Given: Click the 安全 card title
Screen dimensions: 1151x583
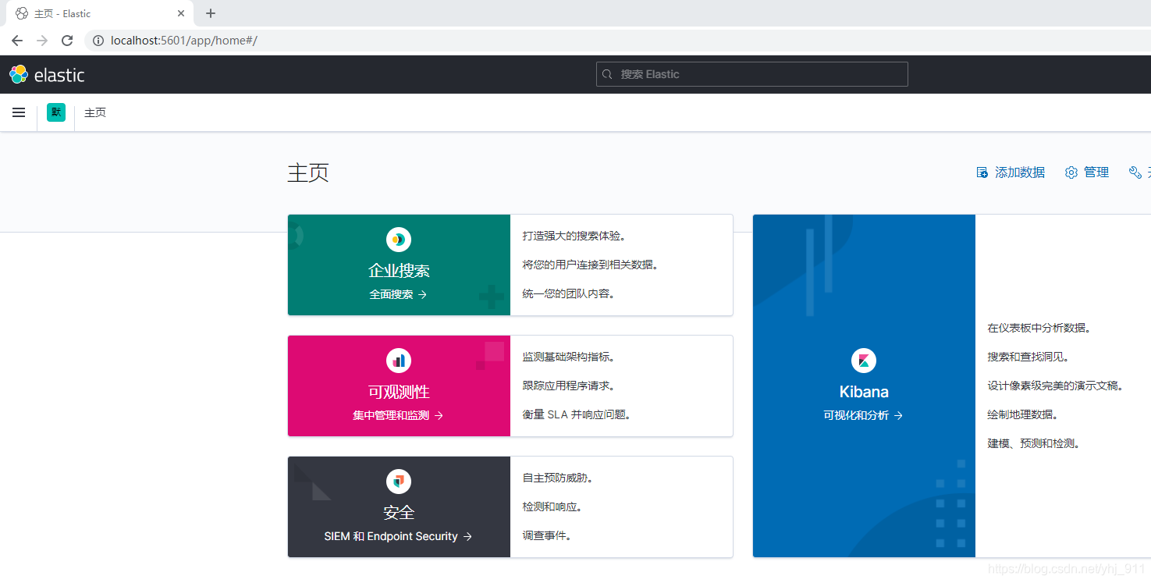Looking at the screenshot, I should [399, 513].
